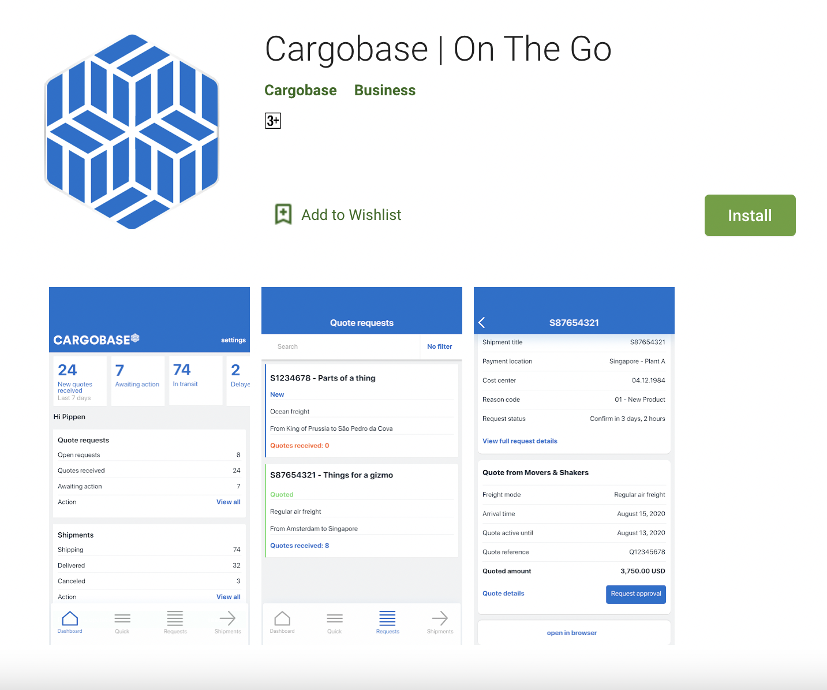
Task: Tap the highlighted Requests icon in second screenshot
Action: point(387,619)
